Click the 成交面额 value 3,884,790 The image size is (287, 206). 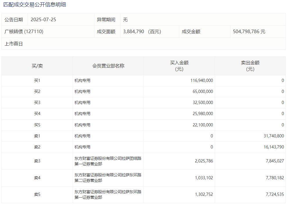point(134,32)
